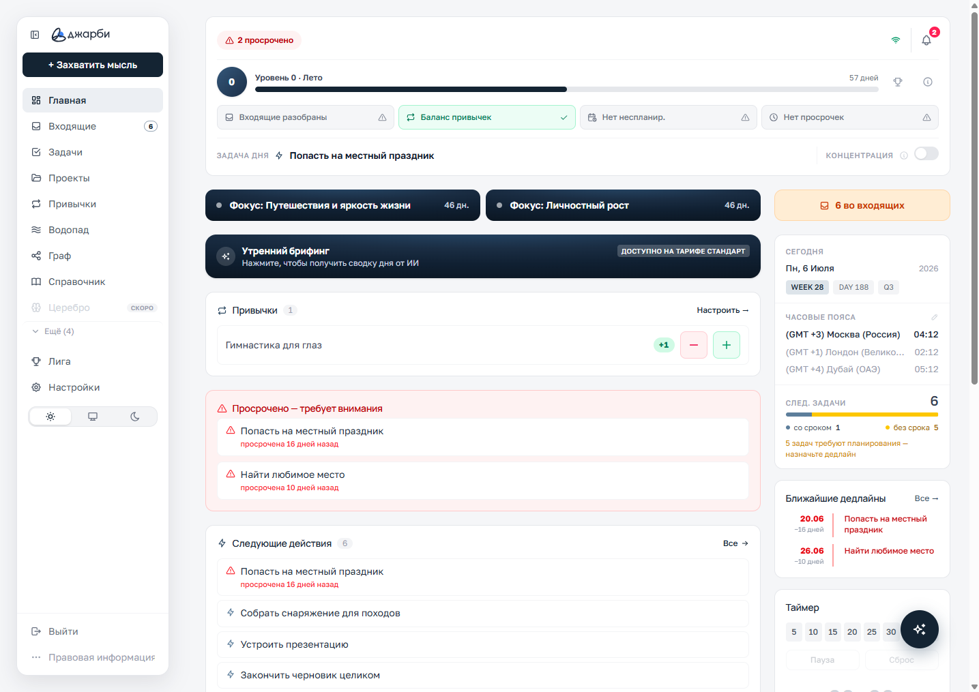Screen dimensions: 979x692
Task: Click the Захватить мысль button
Action: [93, 65]
